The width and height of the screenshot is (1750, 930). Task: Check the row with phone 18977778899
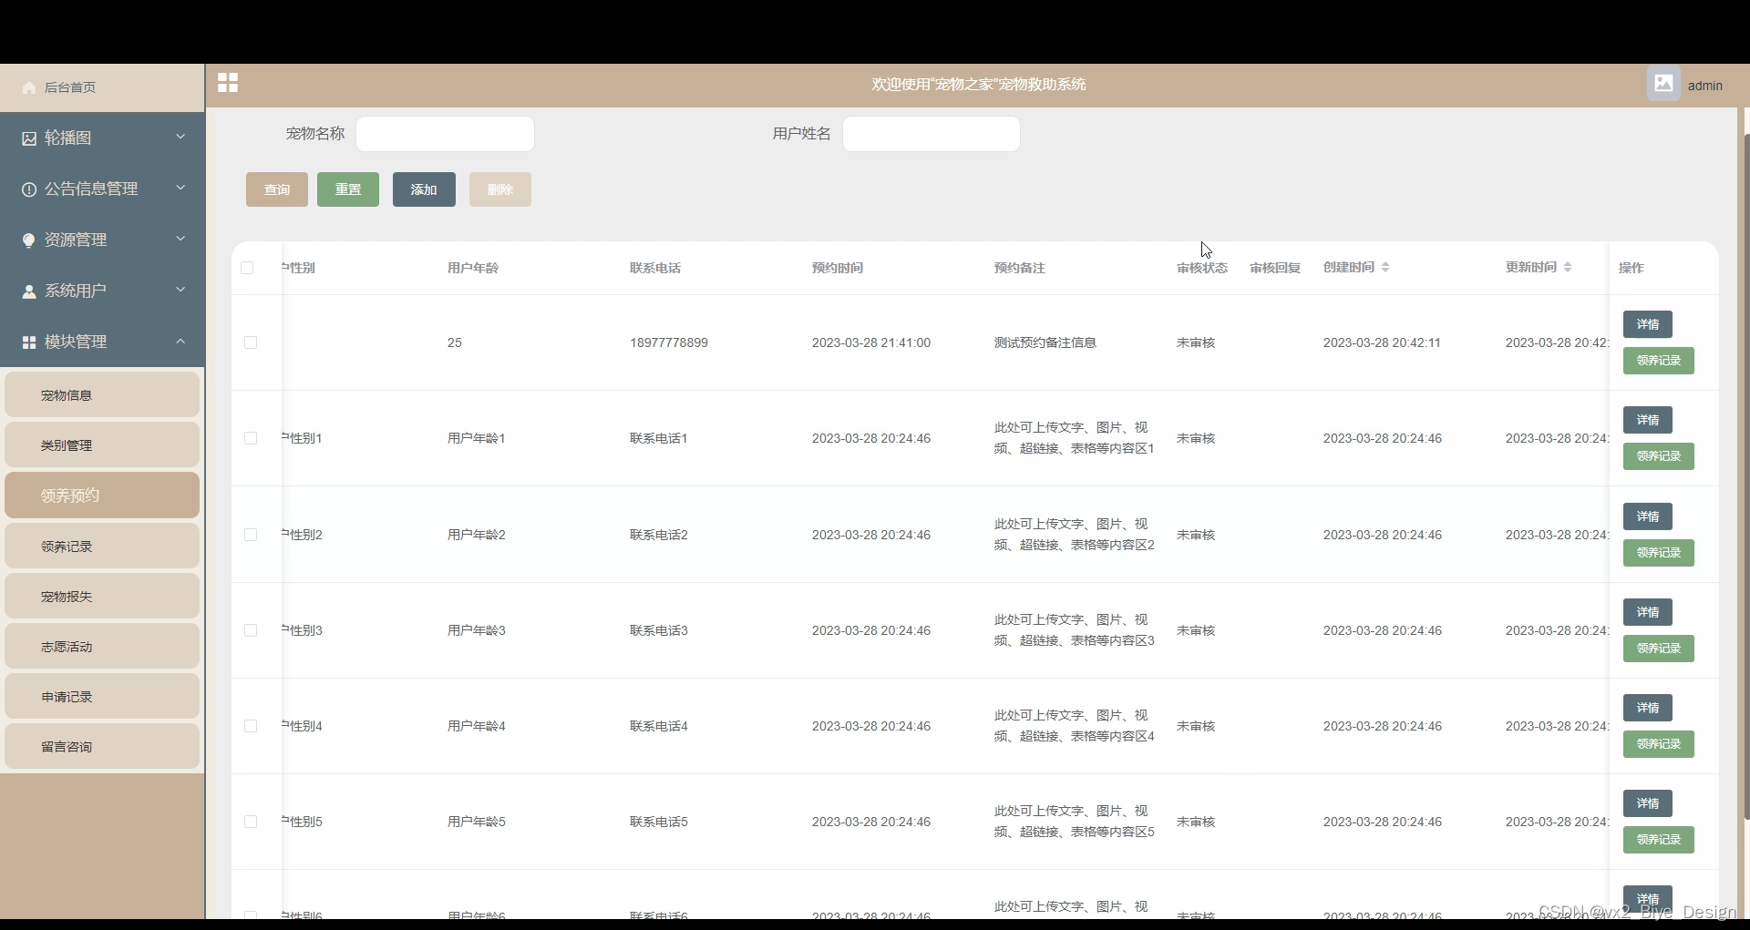(x=251, y=342)
